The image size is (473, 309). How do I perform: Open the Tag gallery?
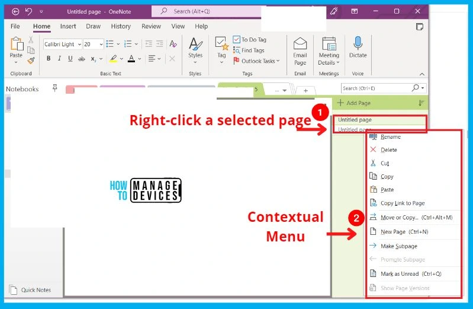pos(222,50)
